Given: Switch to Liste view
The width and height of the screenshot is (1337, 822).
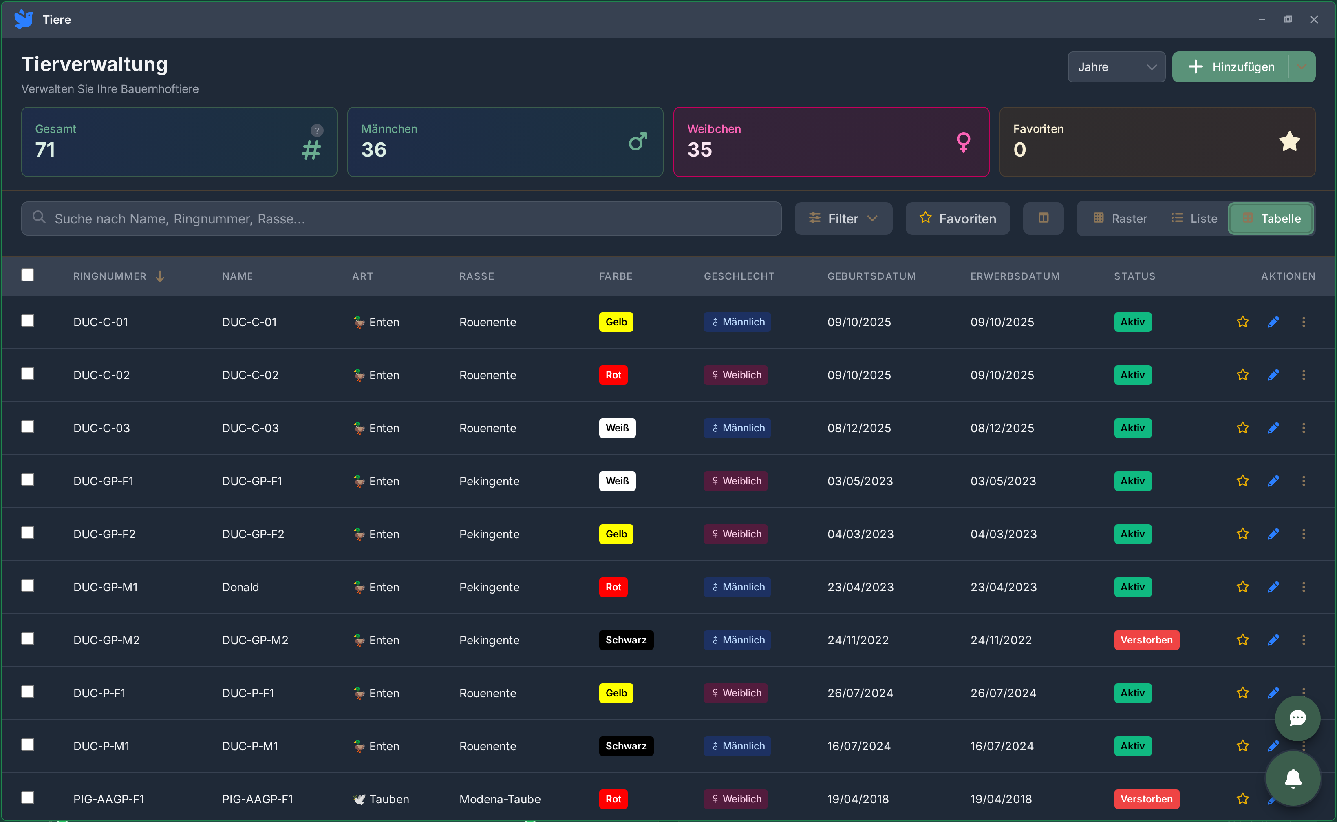Looking at the screenshot, I should 1194,219.
